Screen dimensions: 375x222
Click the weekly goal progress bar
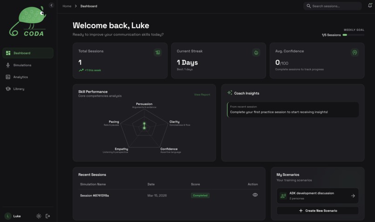point(354,35)
